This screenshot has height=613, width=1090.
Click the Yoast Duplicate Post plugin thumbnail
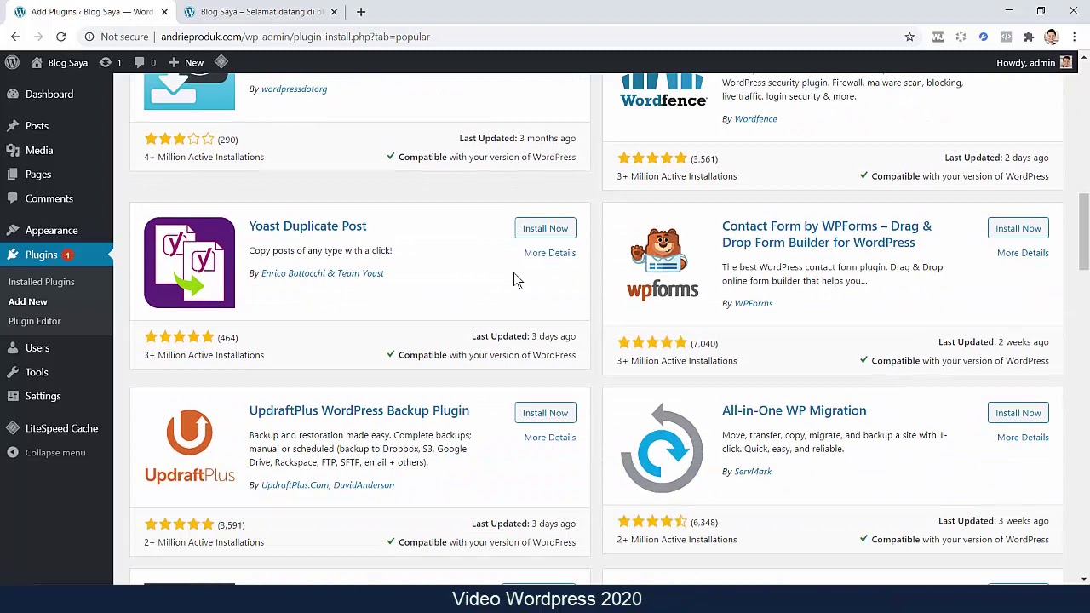pyautogui.click(x=189, y=262)
